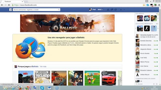Open second game icon with notification badge
The width and height of the screenshot is (161, 90).
[147, 18]
